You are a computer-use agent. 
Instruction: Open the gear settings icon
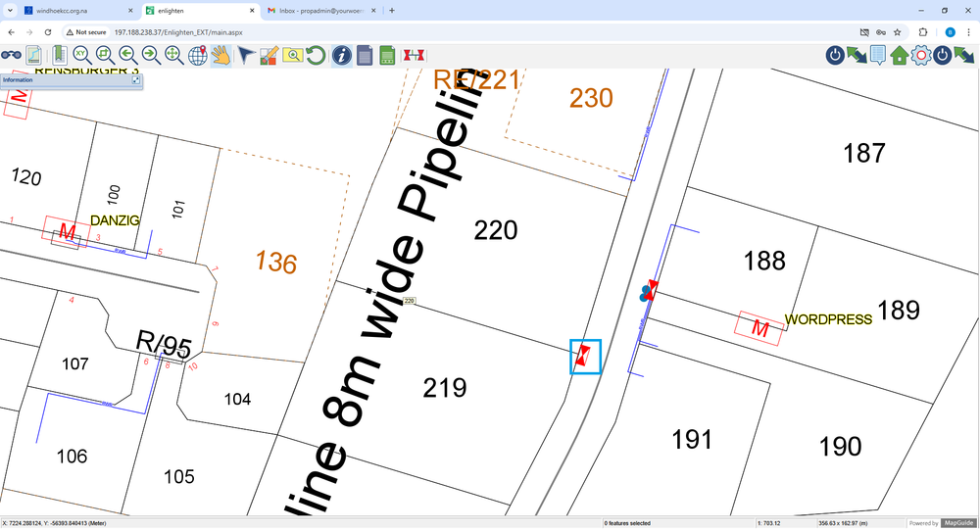(x=921, y=55)
